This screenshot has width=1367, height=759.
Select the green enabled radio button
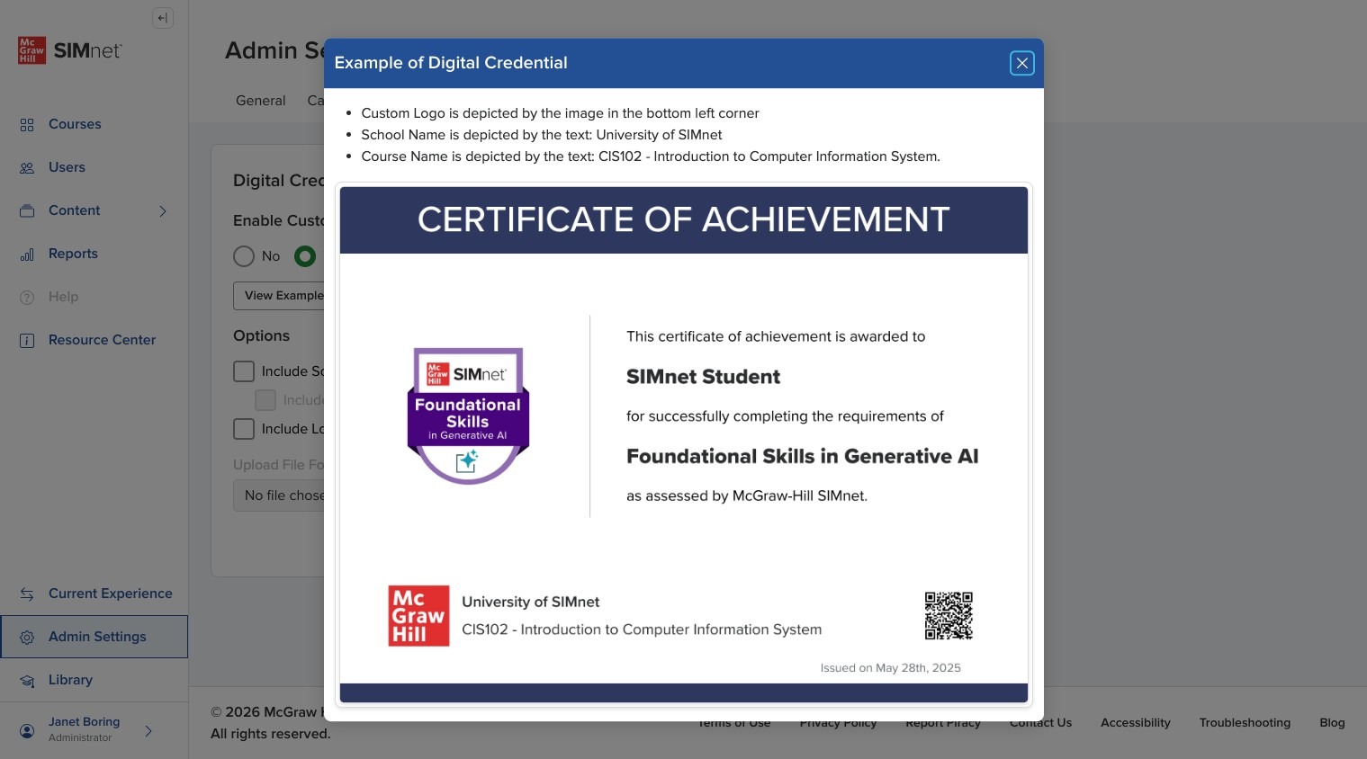click(305, 256)
